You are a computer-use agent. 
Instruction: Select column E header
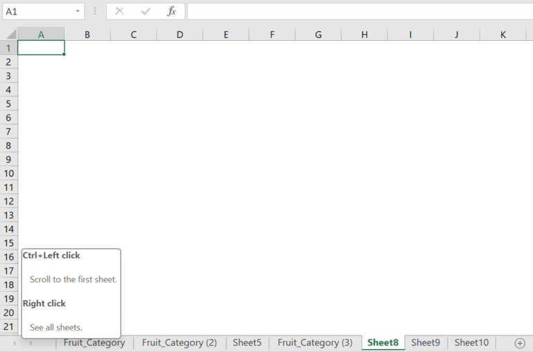[x=226, y=34]
